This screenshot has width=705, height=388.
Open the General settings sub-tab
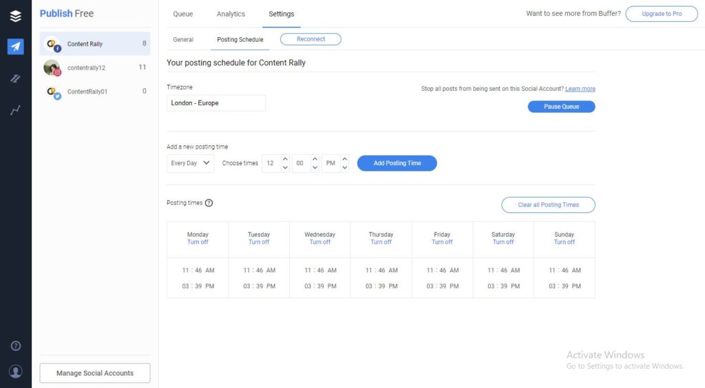coord(183,39)
